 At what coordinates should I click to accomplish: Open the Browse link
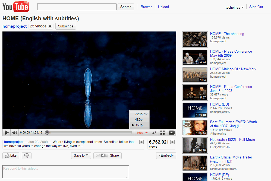(146, 7)
